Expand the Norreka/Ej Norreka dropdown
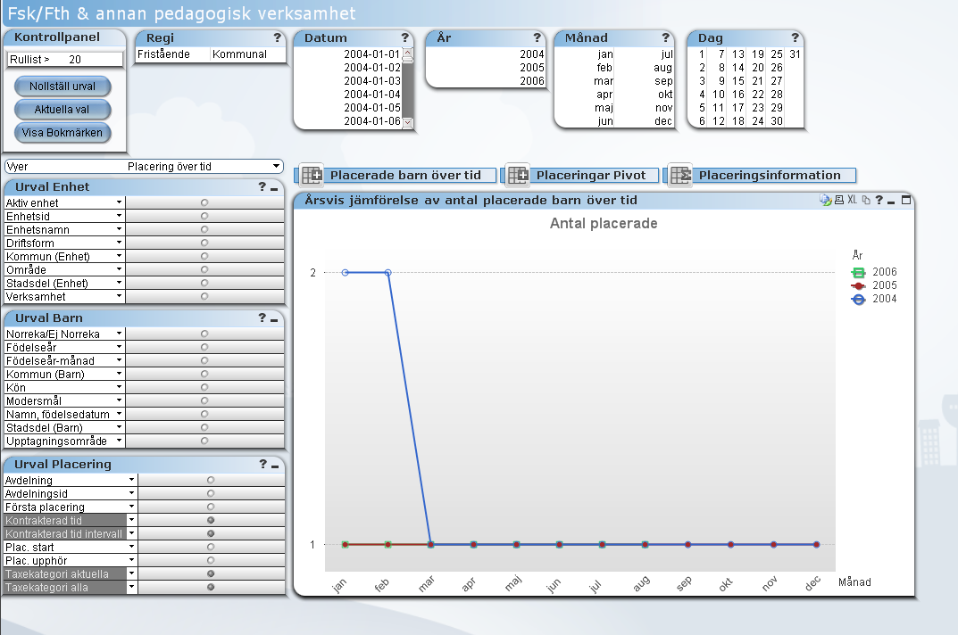Viewport: 958px width, 635px height. coord(119,334)
